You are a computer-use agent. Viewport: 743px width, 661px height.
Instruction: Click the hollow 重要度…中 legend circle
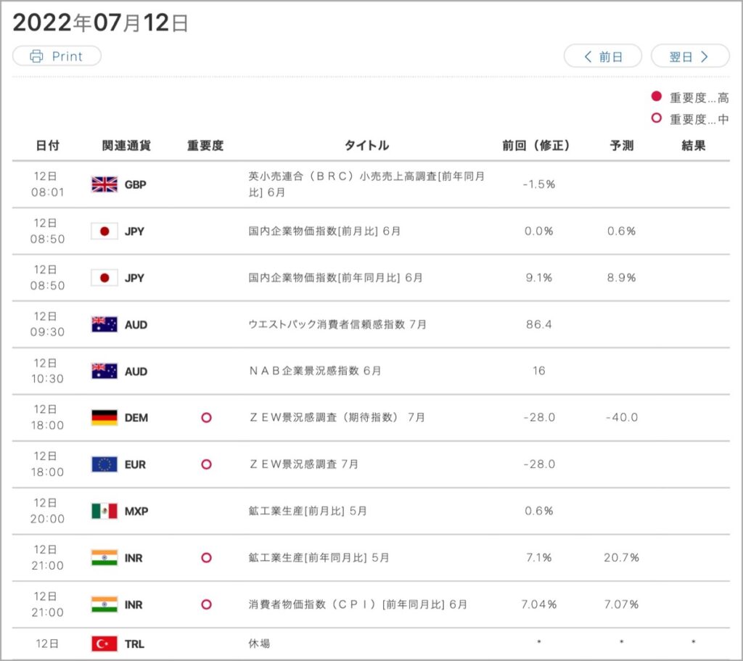(x=656, y=118)
